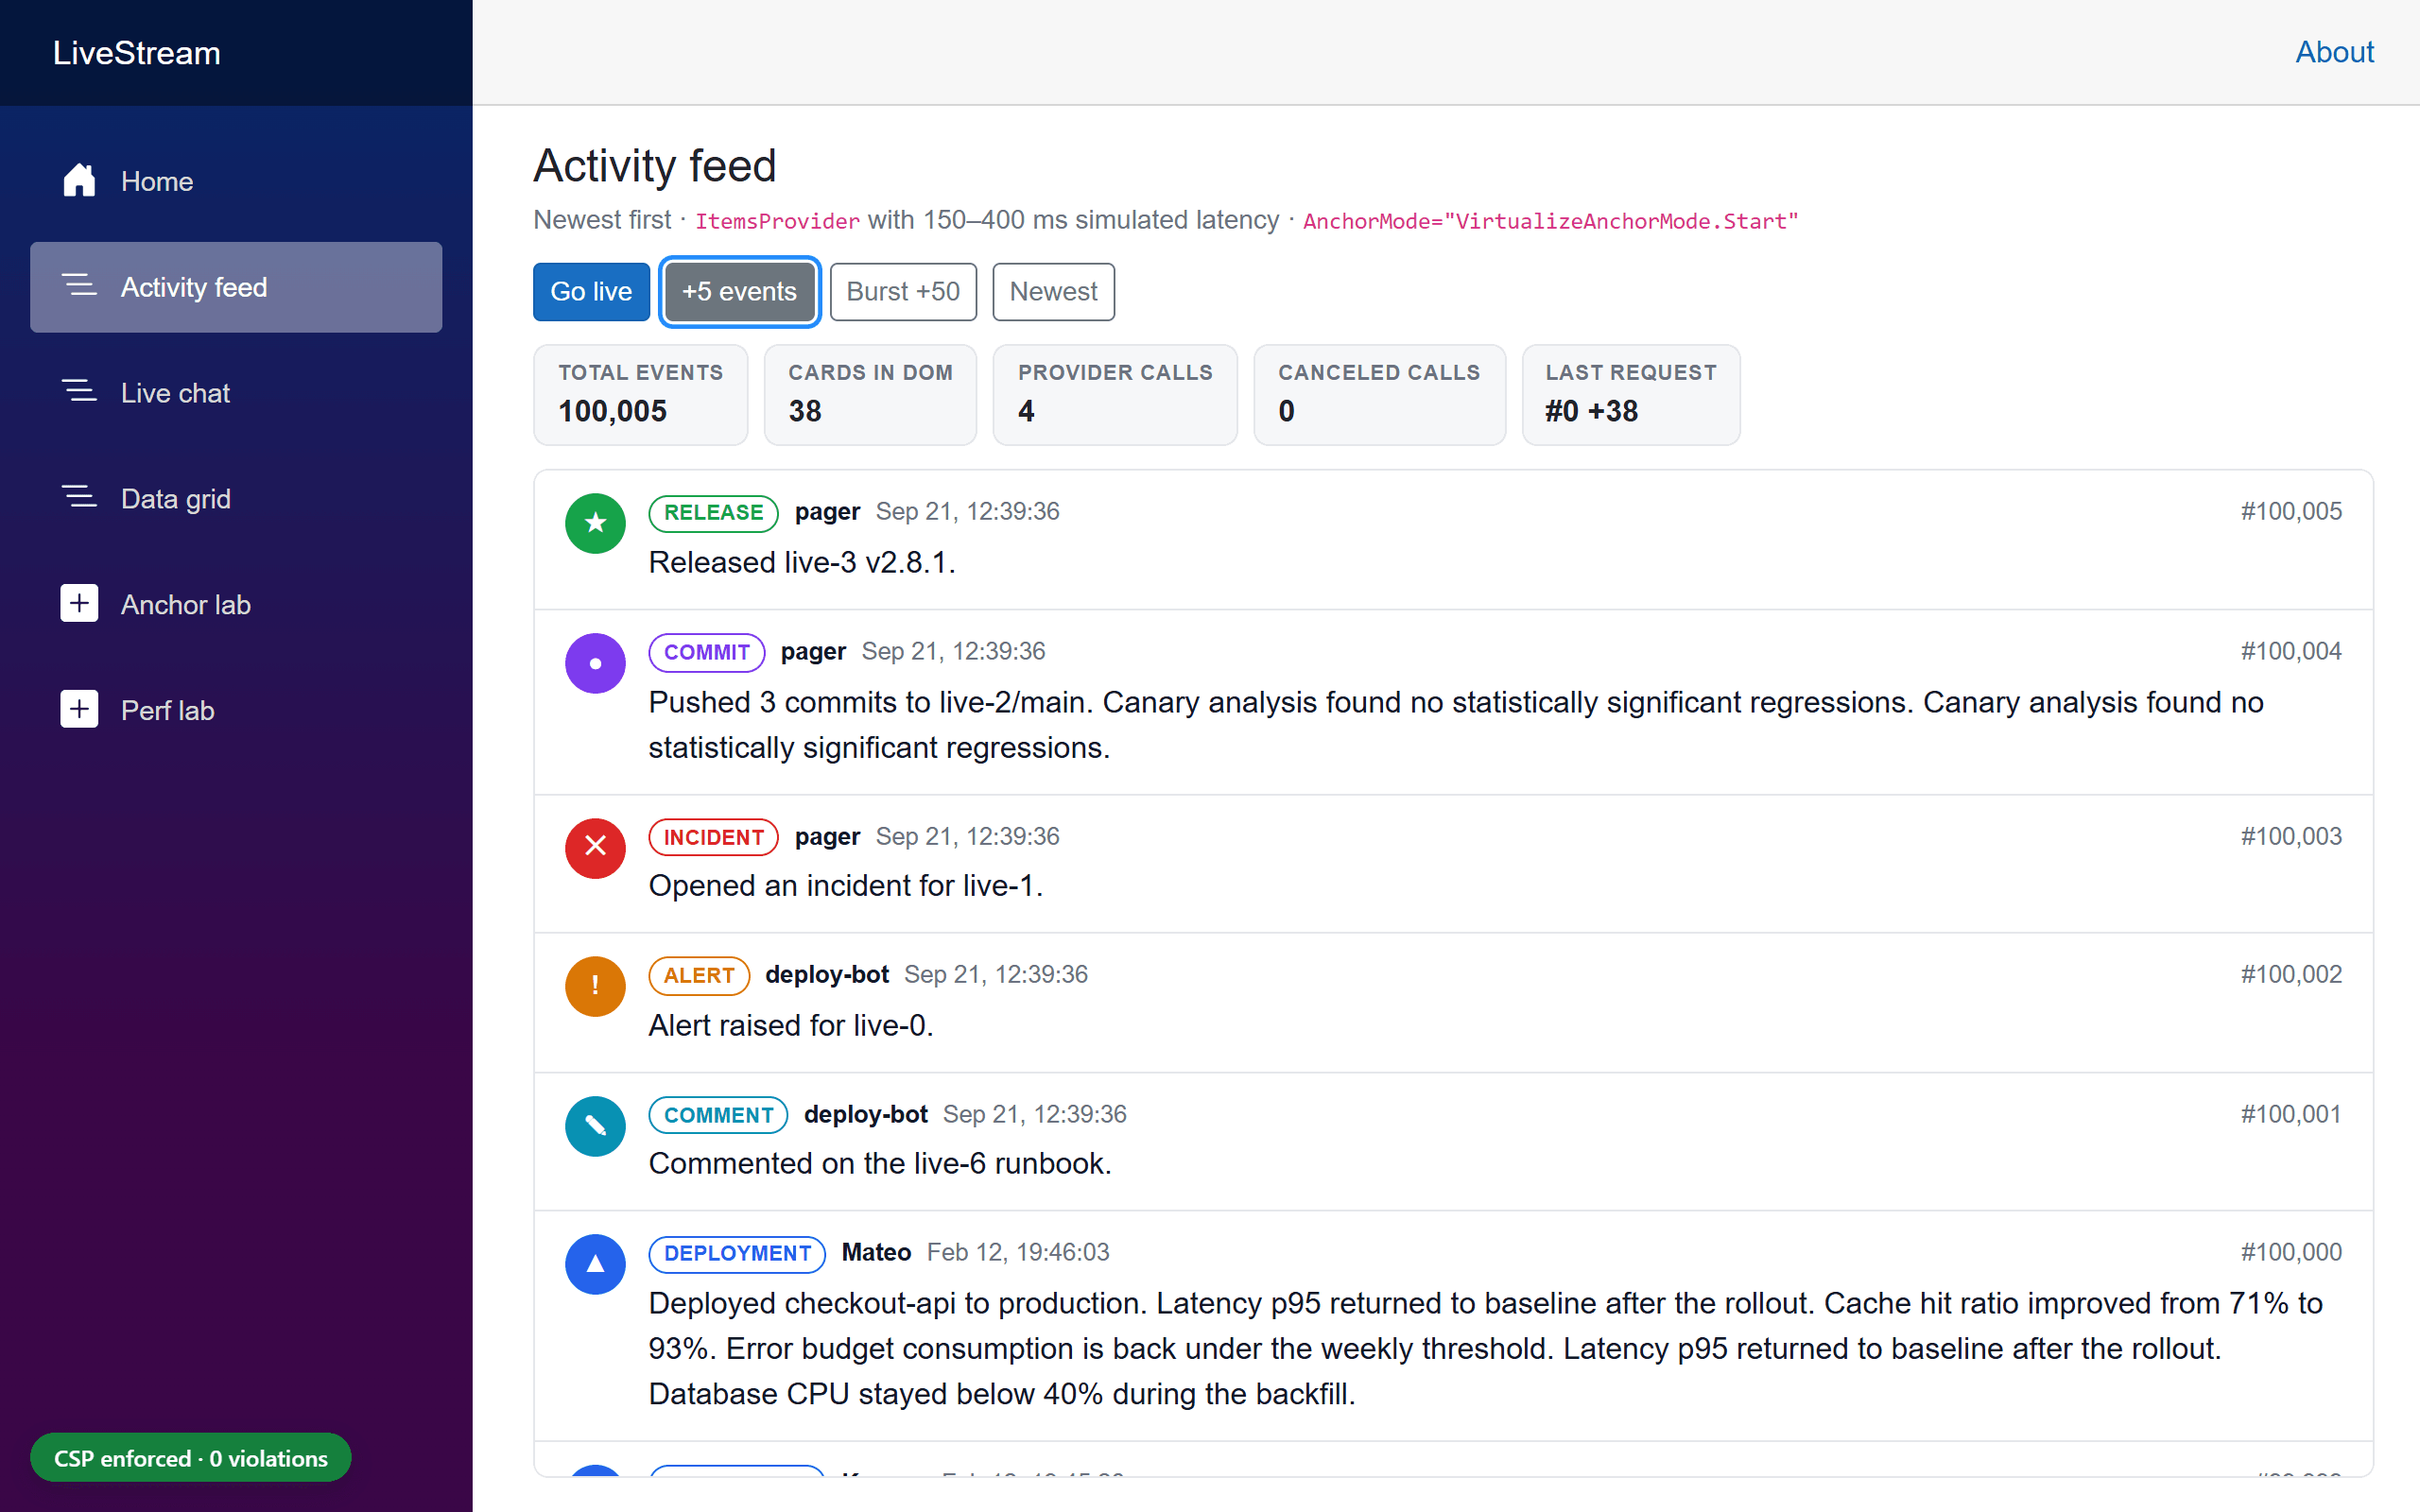2420x1512 pixels.
Task: Click the Activity feed list icon
Action: 79,287
